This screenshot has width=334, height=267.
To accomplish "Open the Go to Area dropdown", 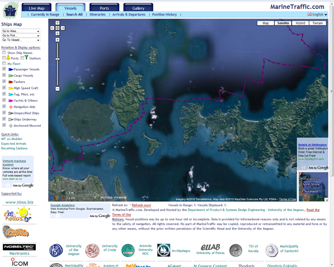I will 21,31.
